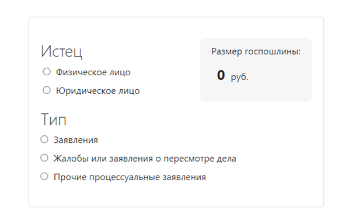Click the руб. currency text
The image size is (356, 224).
(239, 77)
